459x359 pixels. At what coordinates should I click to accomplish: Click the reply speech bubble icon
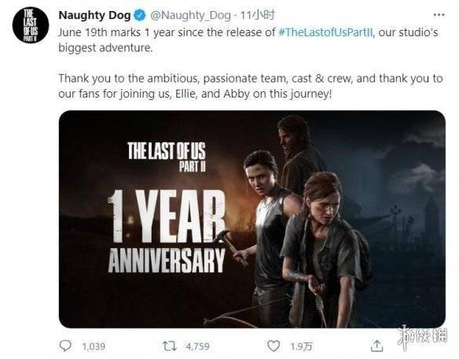65,346
